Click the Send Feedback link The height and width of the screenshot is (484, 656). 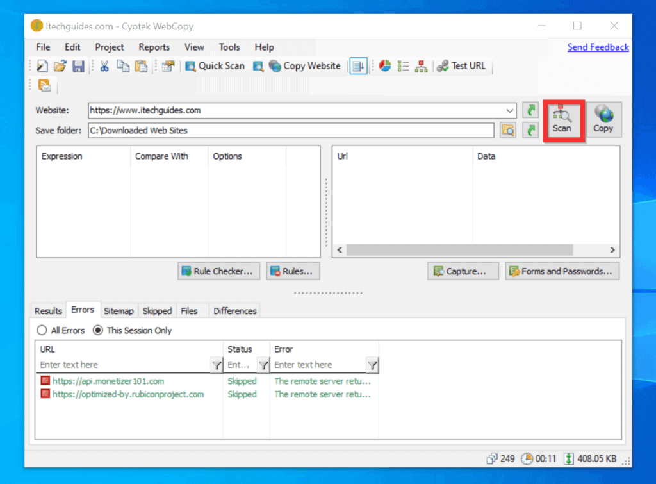(598, 47)
